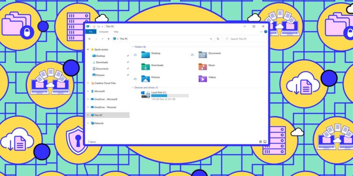Open the recent locations dropdown beside the Forward arrow
The height and width of the screenshot is (176, 353).
point(103,39)
